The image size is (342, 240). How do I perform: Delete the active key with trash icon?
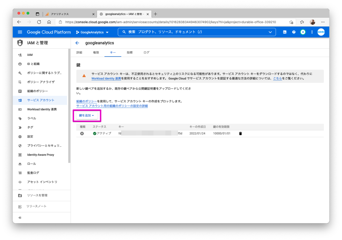[240, 133]
